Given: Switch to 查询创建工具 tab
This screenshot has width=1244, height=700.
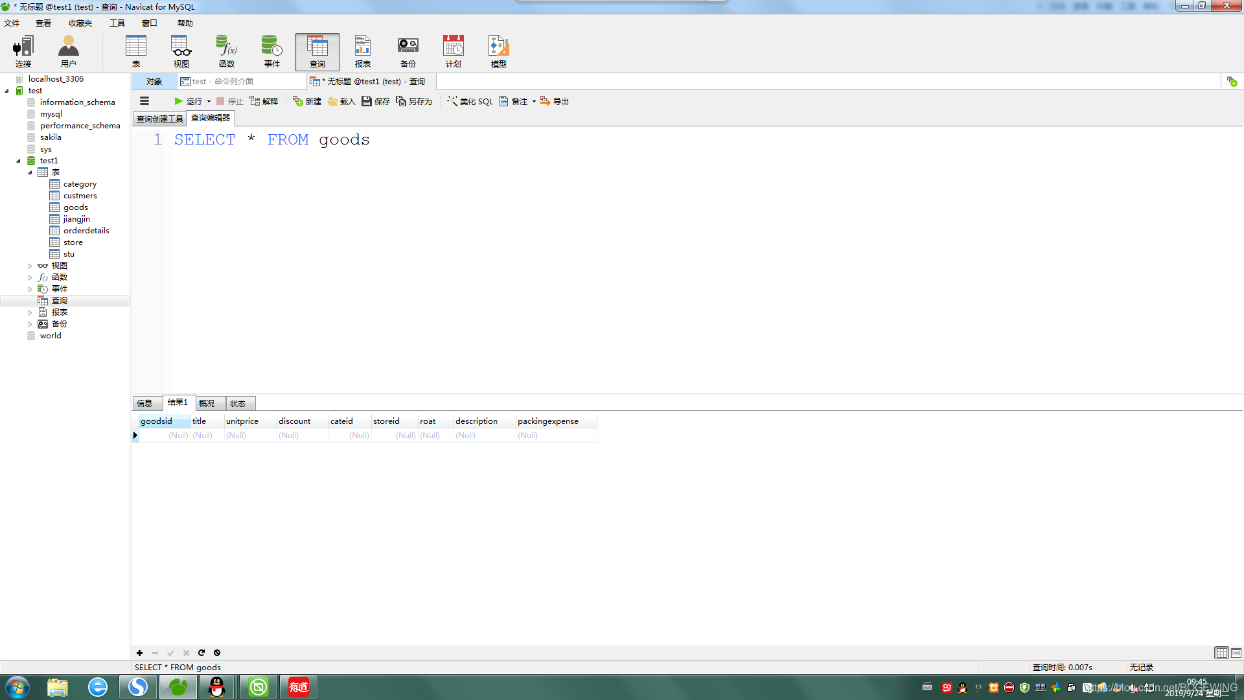Looking at the screenshot, I should point(160,119).
